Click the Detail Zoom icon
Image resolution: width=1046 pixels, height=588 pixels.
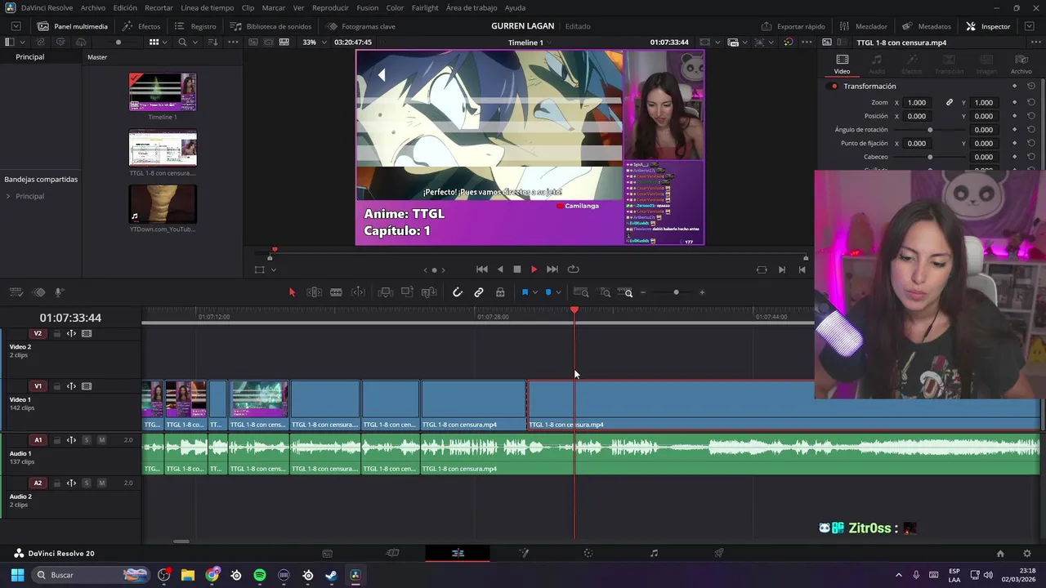[605, 292]
